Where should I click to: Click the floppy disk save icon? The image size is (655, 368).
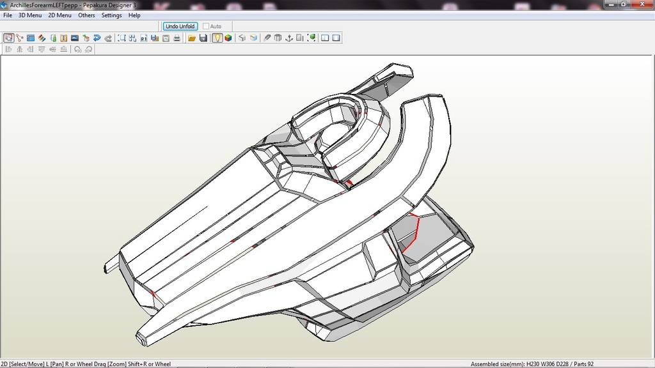pyautogui.click(x=203, y=38)
